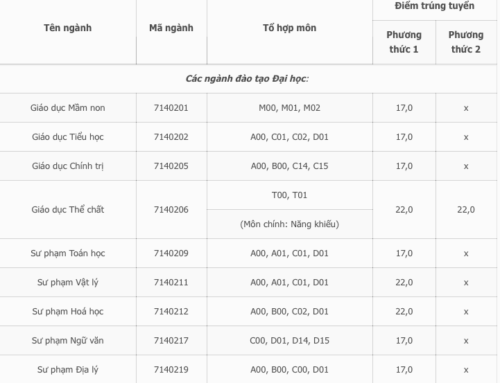Image resolution: width=500 pixels, height=383 pixels.
Task: Click major code 7140212
Action: coord(171,312)
